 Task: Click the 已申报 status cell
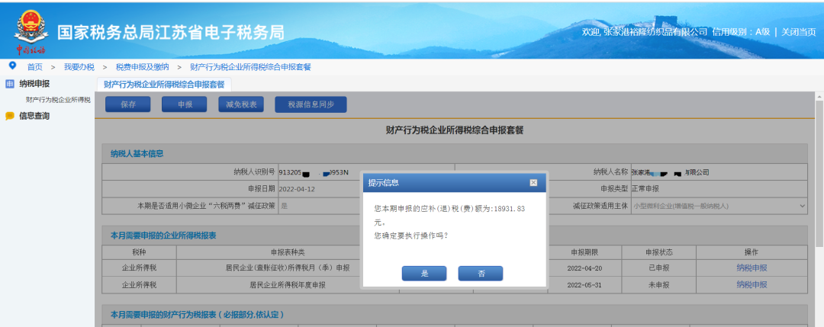tap(659, 268)
